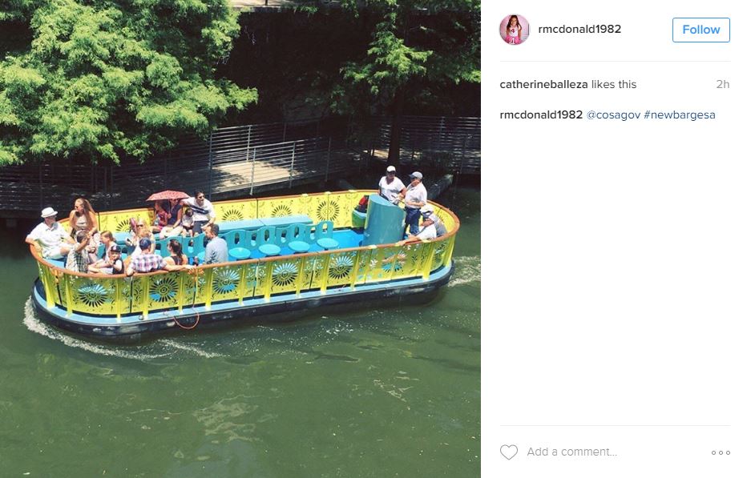Click the red umbrella in the photo
The width and height of the screenshot is (747, 478).
tap(168, 195)
